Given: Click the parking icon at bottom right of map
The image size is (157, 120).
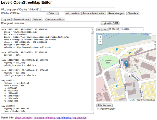Looking at the screenshot, I should coord(152,91).
